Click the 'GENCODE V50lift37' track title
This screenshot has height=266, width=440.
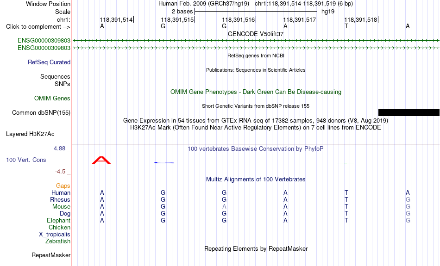click(256, 34)
